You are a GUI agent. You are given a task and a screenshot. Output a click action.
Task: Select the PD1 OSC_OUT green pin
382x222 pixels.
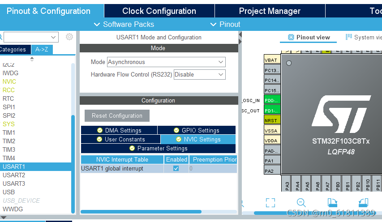click(x=272, y=110)
